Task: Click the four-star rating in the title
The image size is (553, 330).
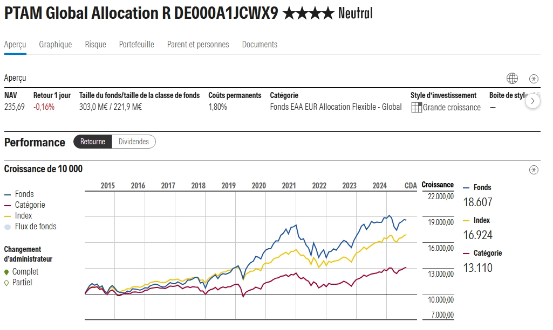Action: tap(308, 13)
